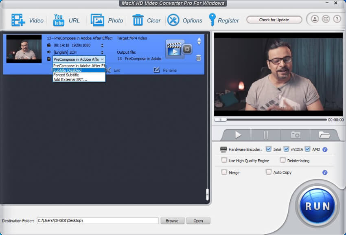Play the preview video
346x235 pixels.
point(238,135)
